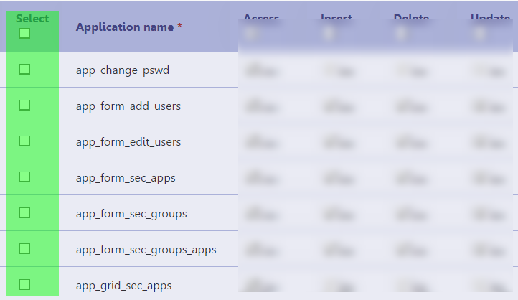This screenshot has width=518, height=300.
Task: Click the app_form_edit_users entry
Action: pos(128,142)
